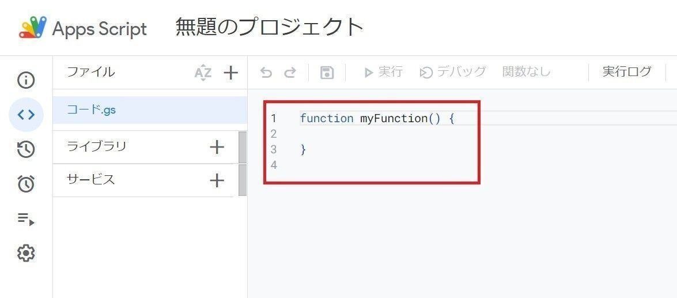Click the 実行 run button
Viewport: 677px width, 298px height.
tap(383, 72)
